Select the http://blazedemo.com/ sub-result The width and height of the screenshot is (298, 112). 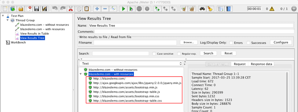point(109,79)
